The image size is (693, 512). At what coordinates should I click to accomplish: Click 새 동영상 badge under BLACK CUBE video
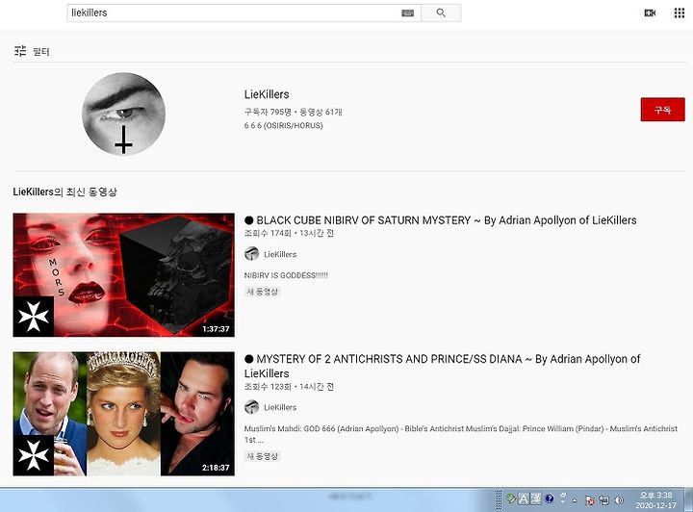pos(262,292)
